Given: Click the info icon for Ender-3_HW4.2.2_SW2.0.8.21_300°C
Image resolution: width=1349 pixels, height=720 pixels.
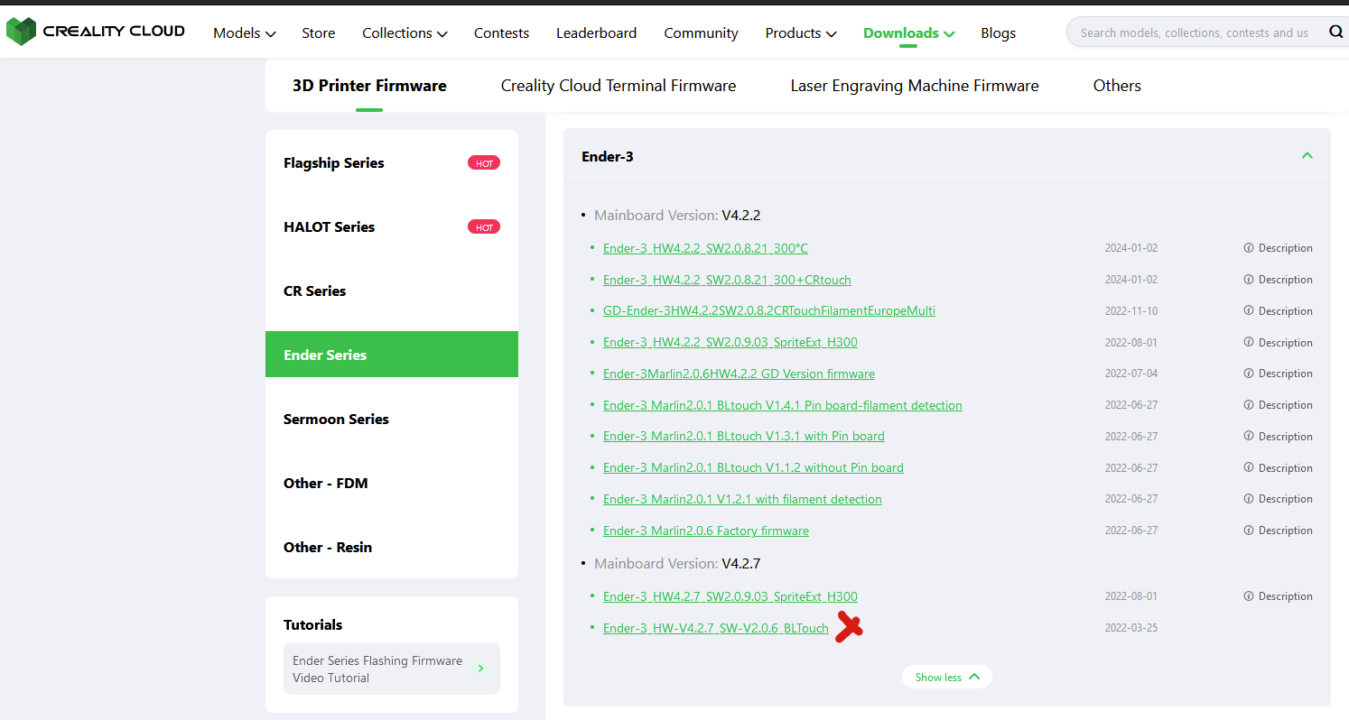Looking at the screenshot, I should coord(1249,247).
